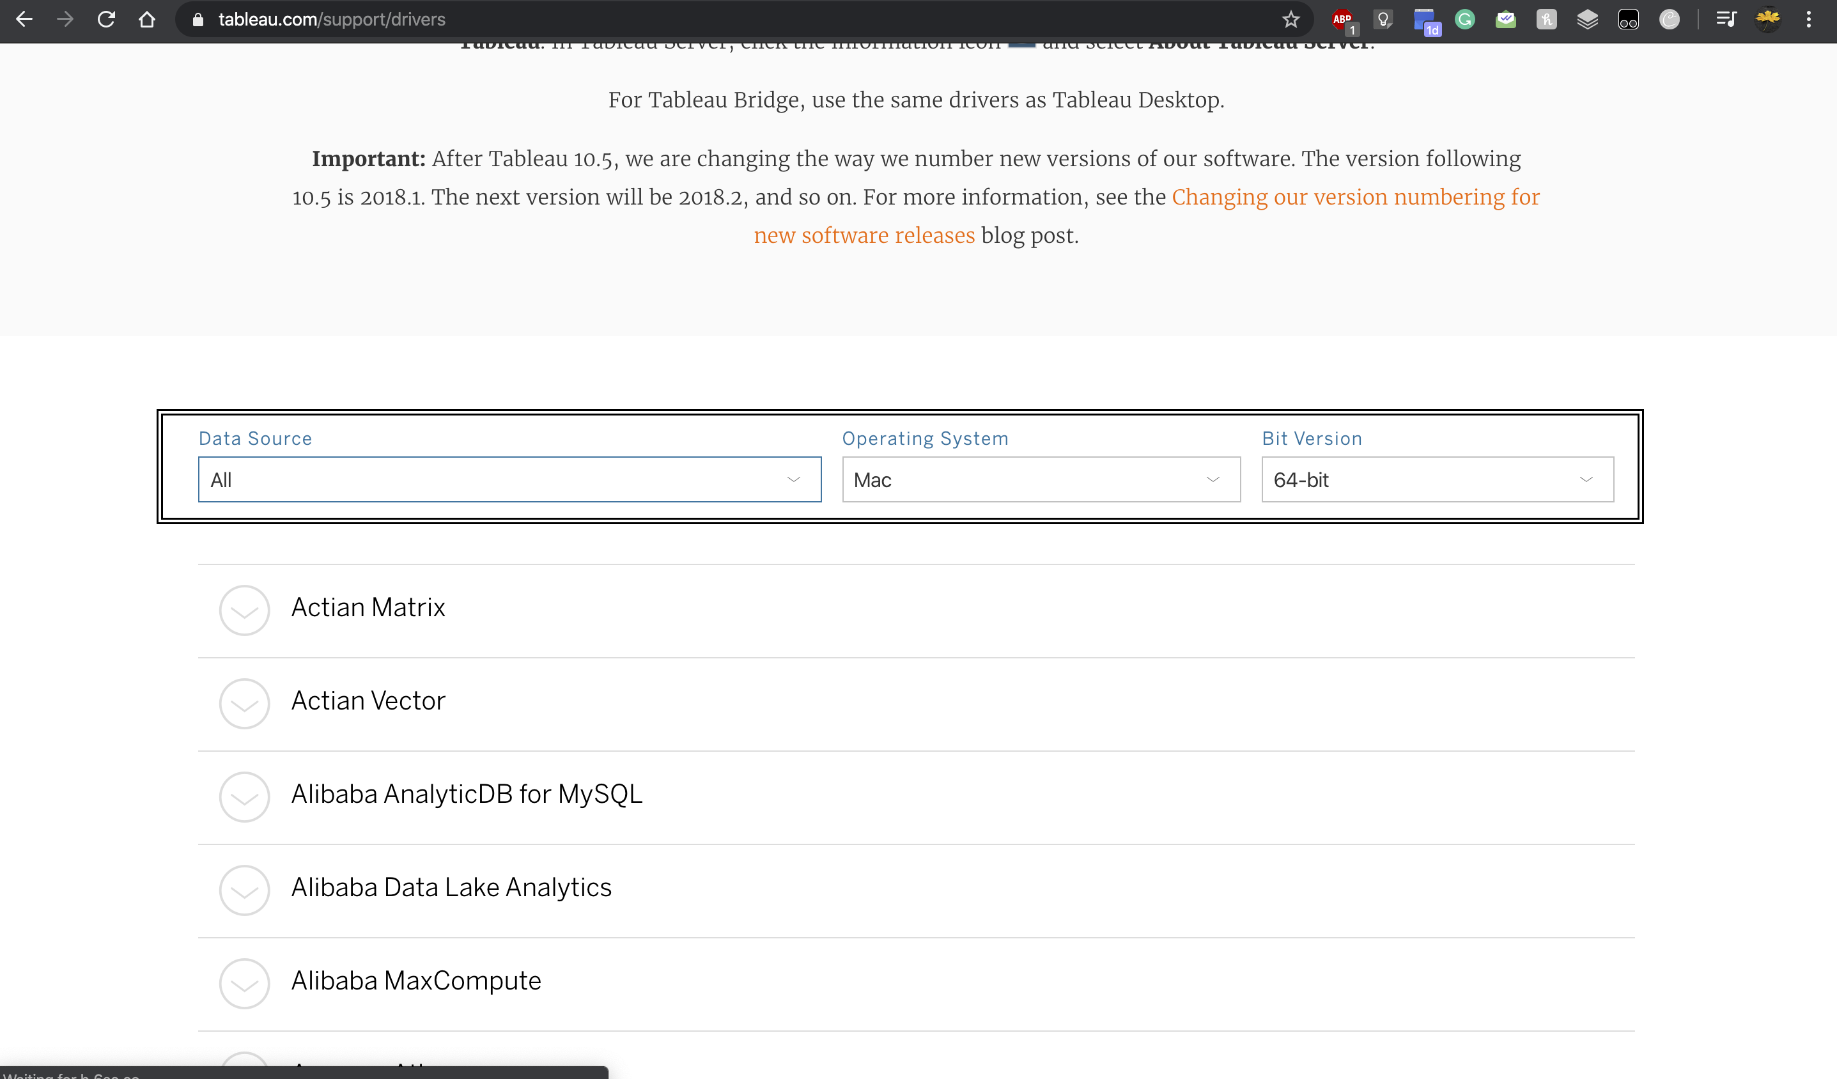Screen dimensions: 1837x1079
Task: Open the Data Source dropdown
Action: tap(509, 479)
